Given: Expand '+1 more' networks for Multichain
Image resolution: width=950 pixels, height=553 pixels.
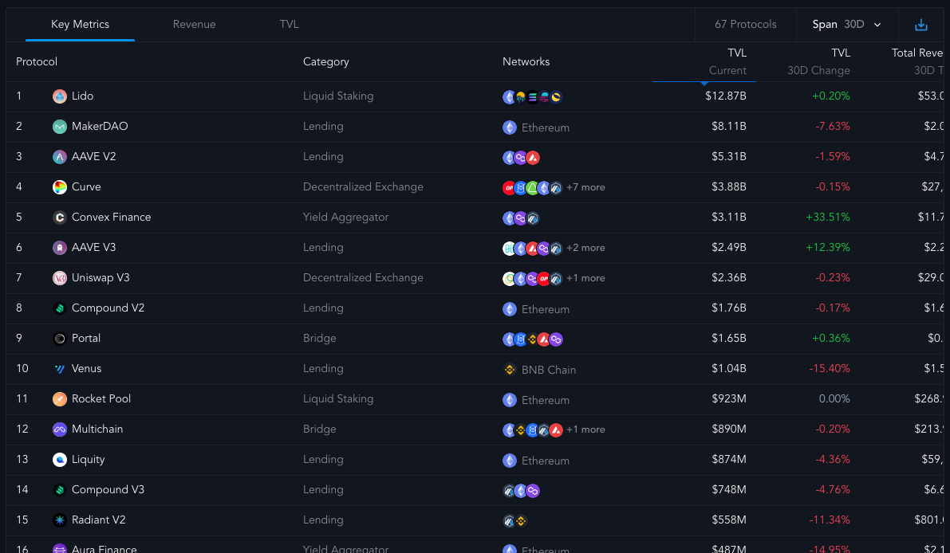Looking at the screenshot, I should (x=585, y=429).
